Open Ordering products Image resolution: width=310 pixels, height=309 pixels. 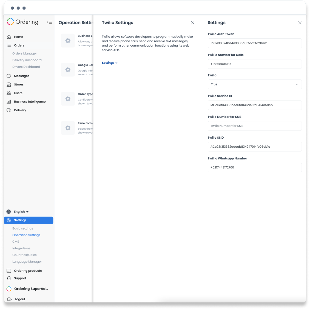pyautogui.click(x=28, y=271)
